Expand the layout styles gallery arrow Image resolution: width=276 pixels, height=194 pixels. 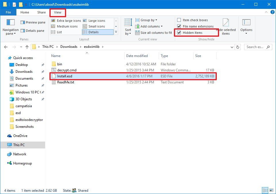pos(116,32)
